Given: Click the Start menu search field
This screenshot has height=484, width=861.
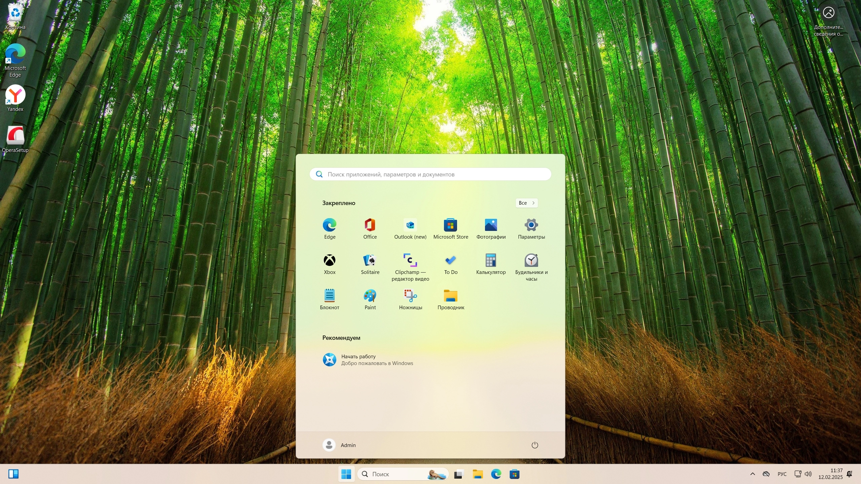Looking at the screenshot, I should click(x=430, y=174).
